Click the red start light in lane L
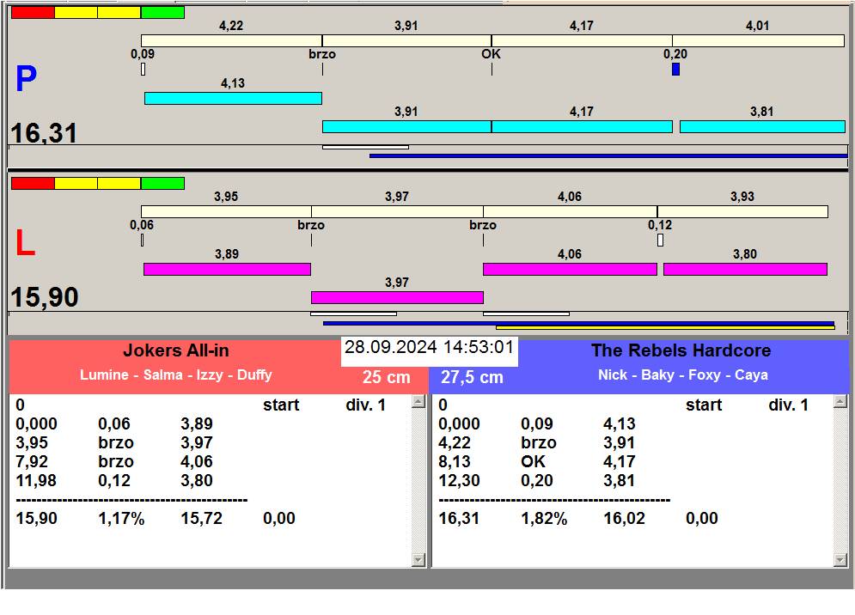Screen dimensions: 855x615 pyautogui.click(x=33, y=184)
